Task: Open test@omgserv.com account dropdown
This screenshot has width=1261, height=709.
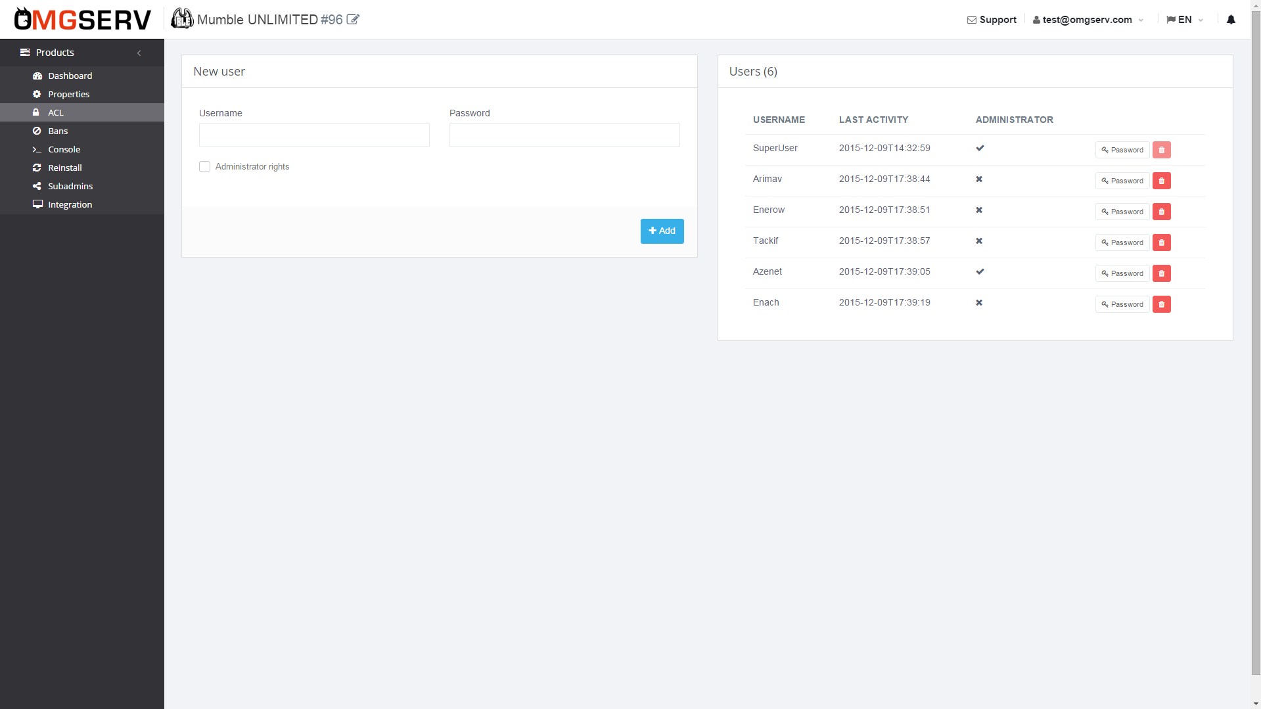Action: (1088, 20)
